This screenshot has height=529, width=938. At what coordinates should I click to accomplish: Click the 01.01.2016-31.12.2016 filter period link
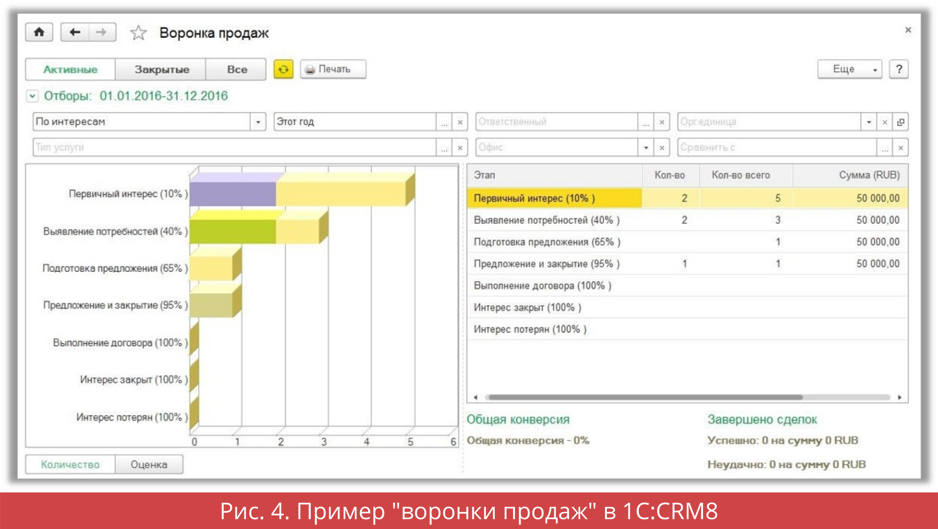[164, 96]
